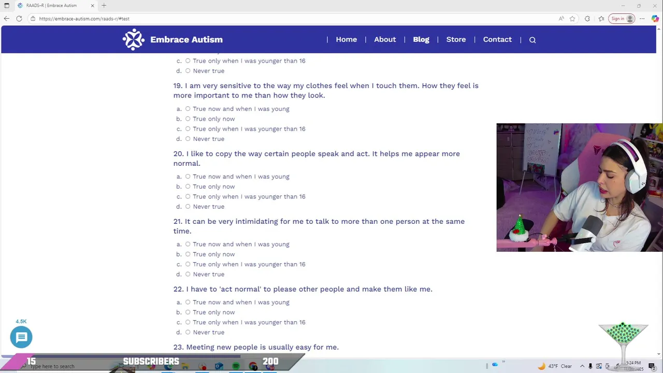Select 'True now and when I was young' for question 21
This screenshot has height=373, width=663.
click(x=188, y=245)
